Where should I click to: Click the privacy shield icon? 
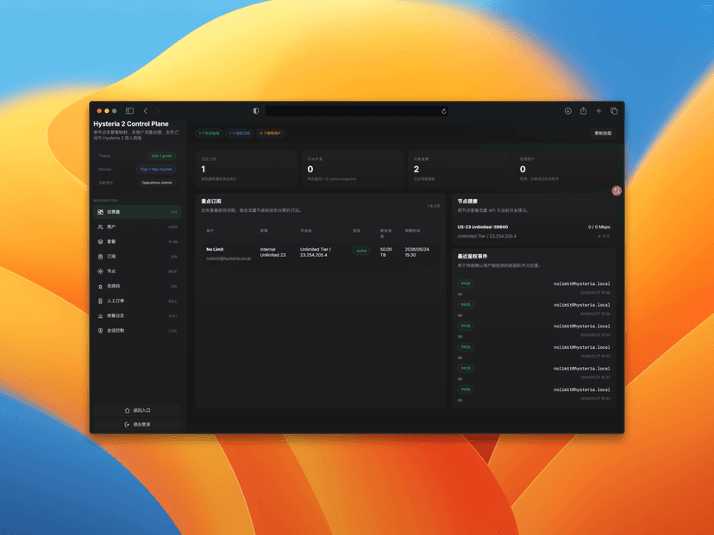pos(256,111)
